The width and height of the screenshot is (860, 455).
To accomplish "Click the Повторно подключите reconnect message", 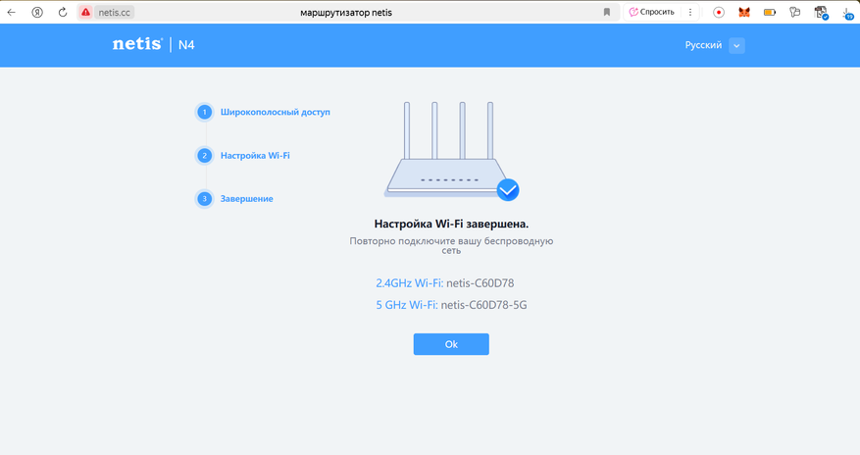I will [451, 245].
